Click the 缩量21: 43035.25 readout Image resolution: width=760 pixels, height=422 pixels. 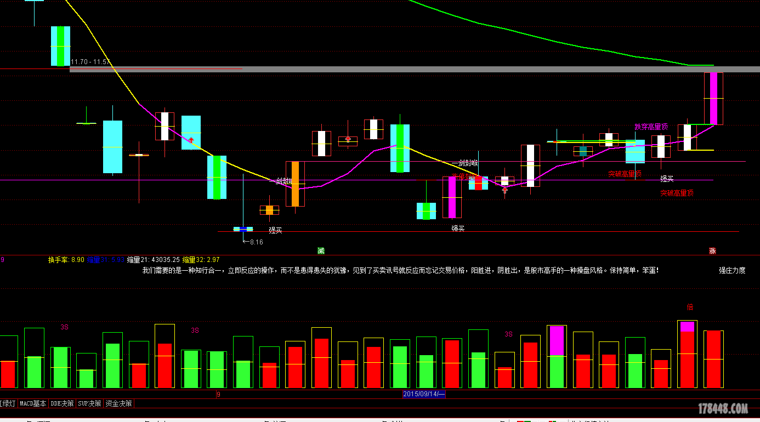154,260
